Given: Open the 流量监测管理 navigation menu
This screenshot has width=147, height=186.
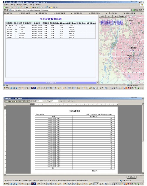Looking at the screenshot, I should click(43, 13).
